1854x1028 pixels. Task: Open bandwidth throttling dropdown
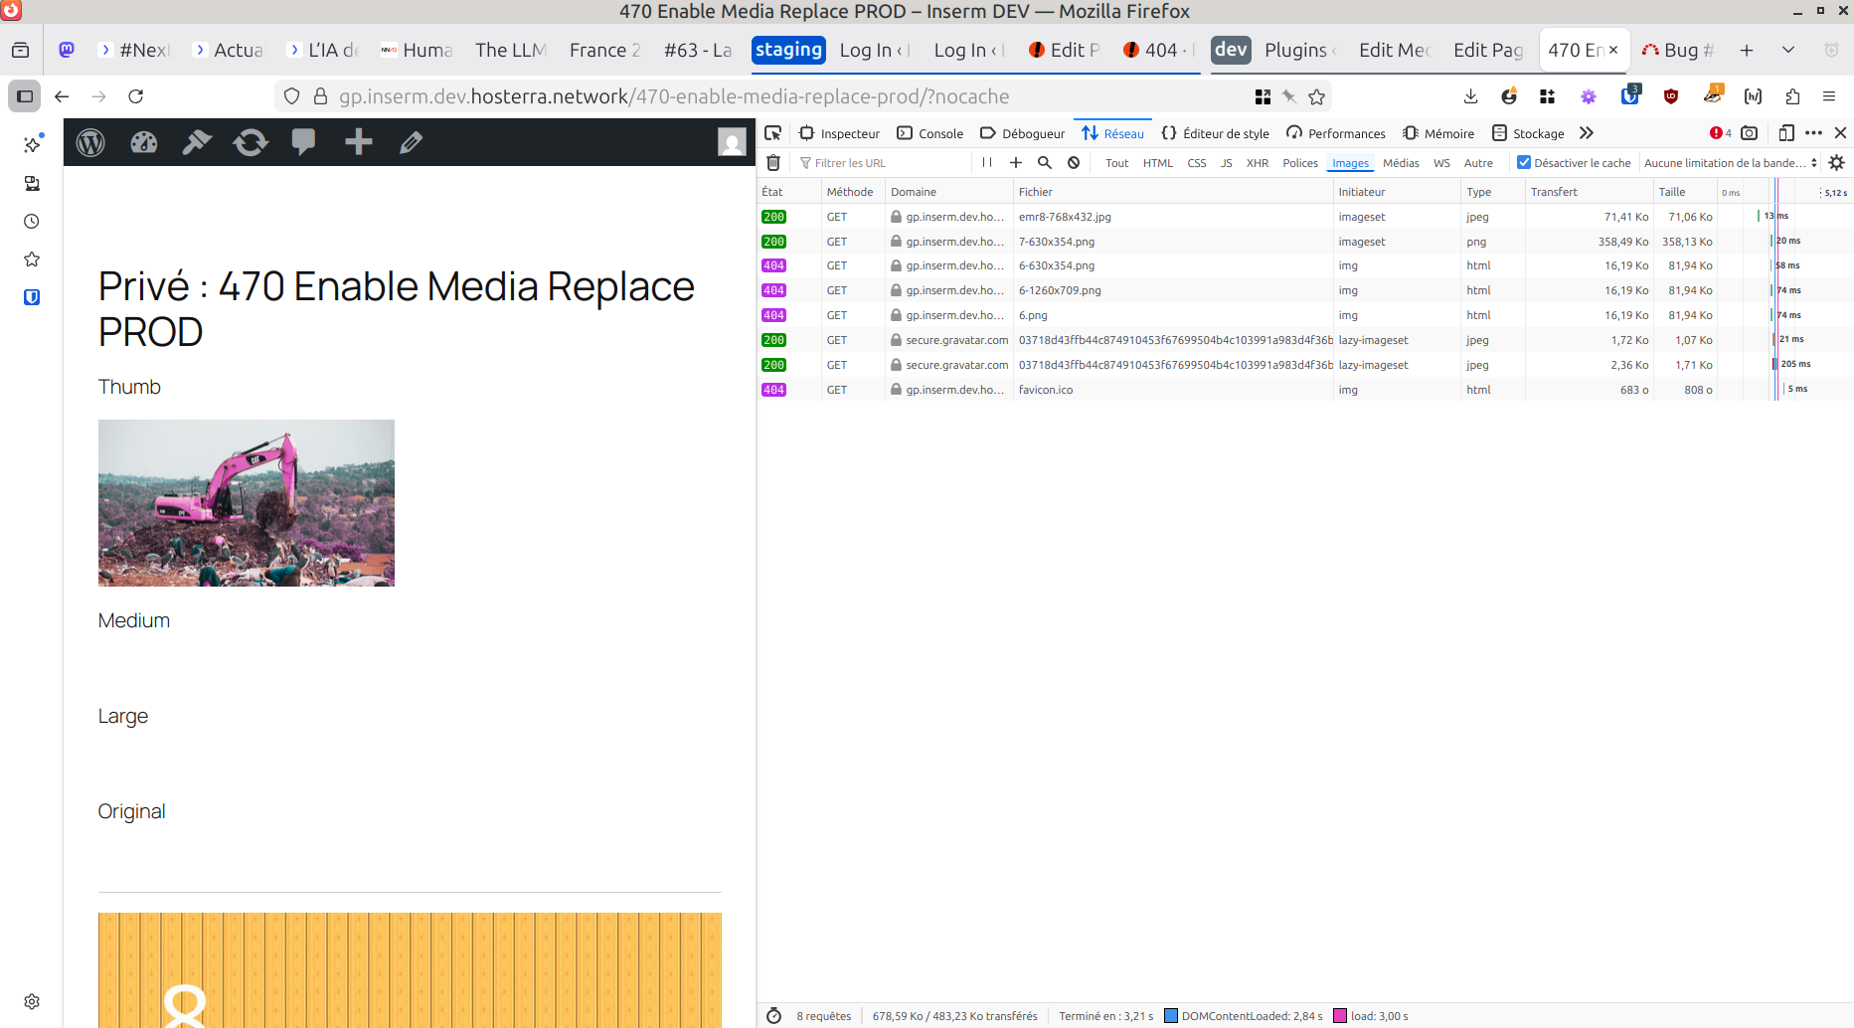pos(1731,163)
